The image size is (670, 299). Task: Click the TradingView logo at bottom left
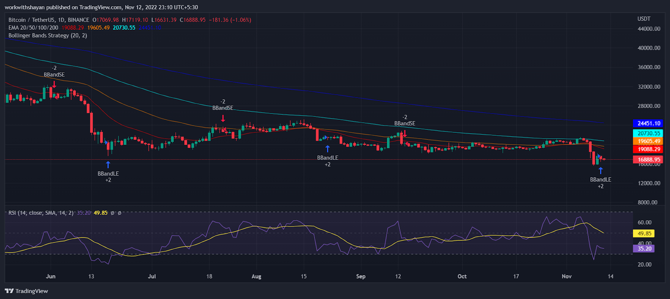coord(26,291)
